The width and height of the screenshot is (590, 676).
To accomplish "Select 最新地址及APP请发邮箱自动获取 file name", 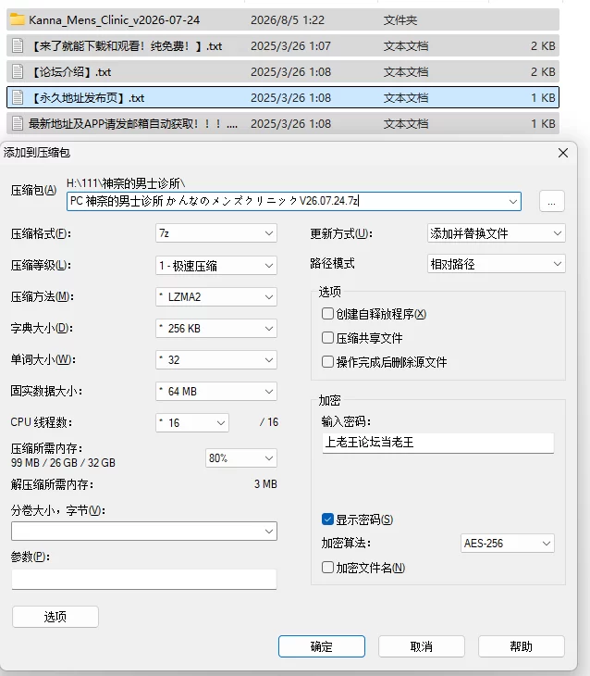I will (x=133, y=124).
